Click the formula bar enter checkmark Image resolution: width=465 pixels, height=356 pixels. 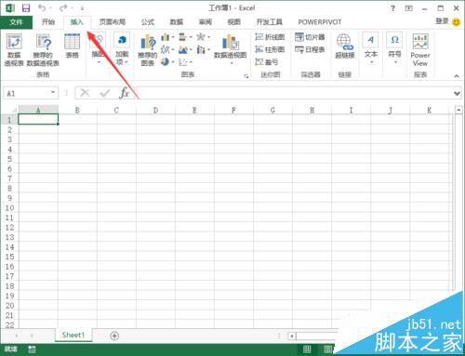(105, 93)
